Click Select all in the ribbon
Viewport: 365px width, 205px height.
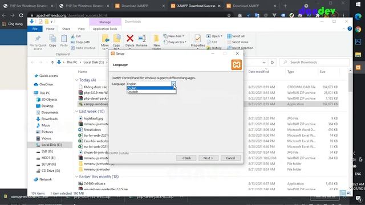coord(236,36)
